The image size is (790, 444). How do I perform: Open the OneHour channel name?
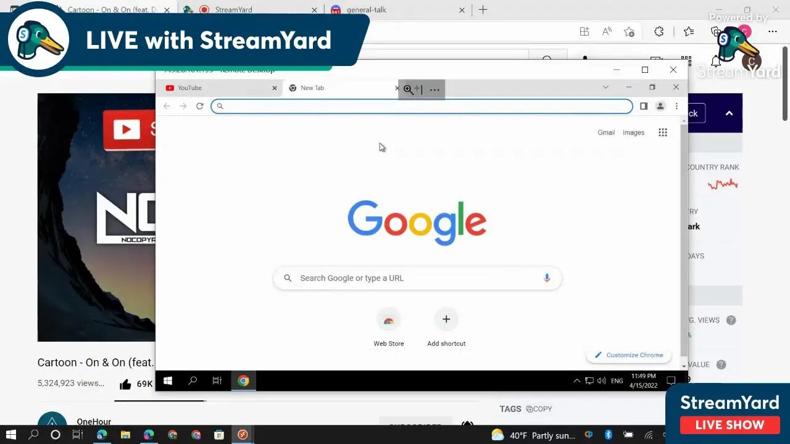click(x=94, y=422)
